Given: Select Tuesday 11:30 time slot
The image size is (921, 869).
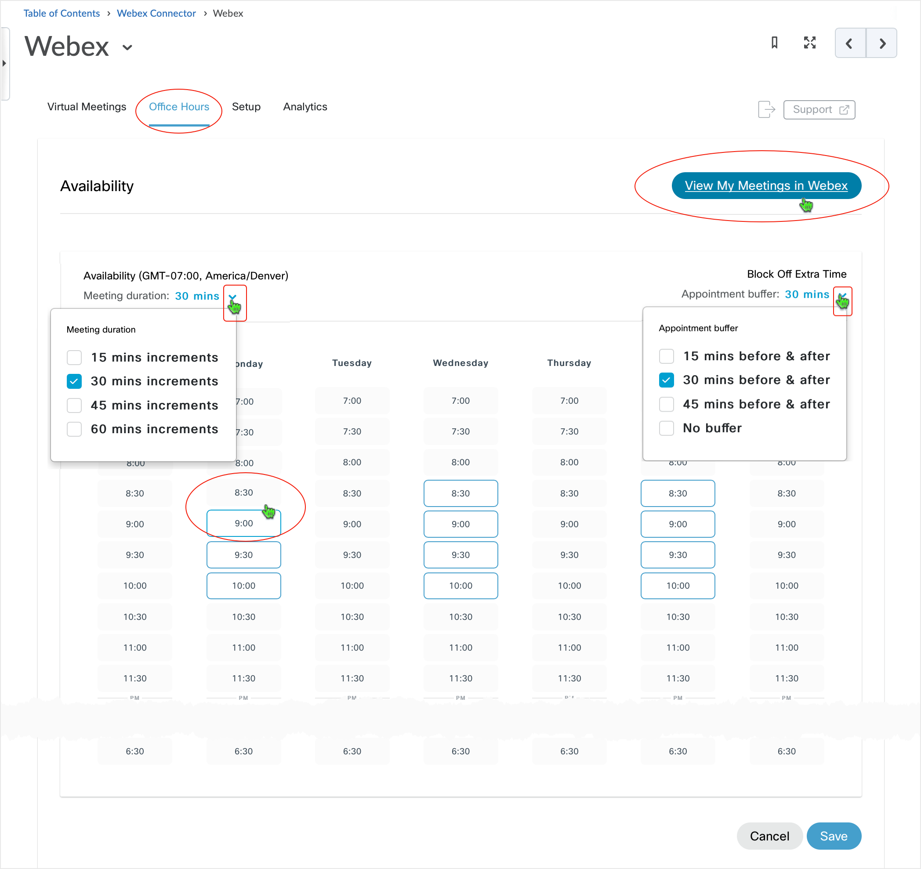Looking at the screenshot, I should tap(352, 679).
